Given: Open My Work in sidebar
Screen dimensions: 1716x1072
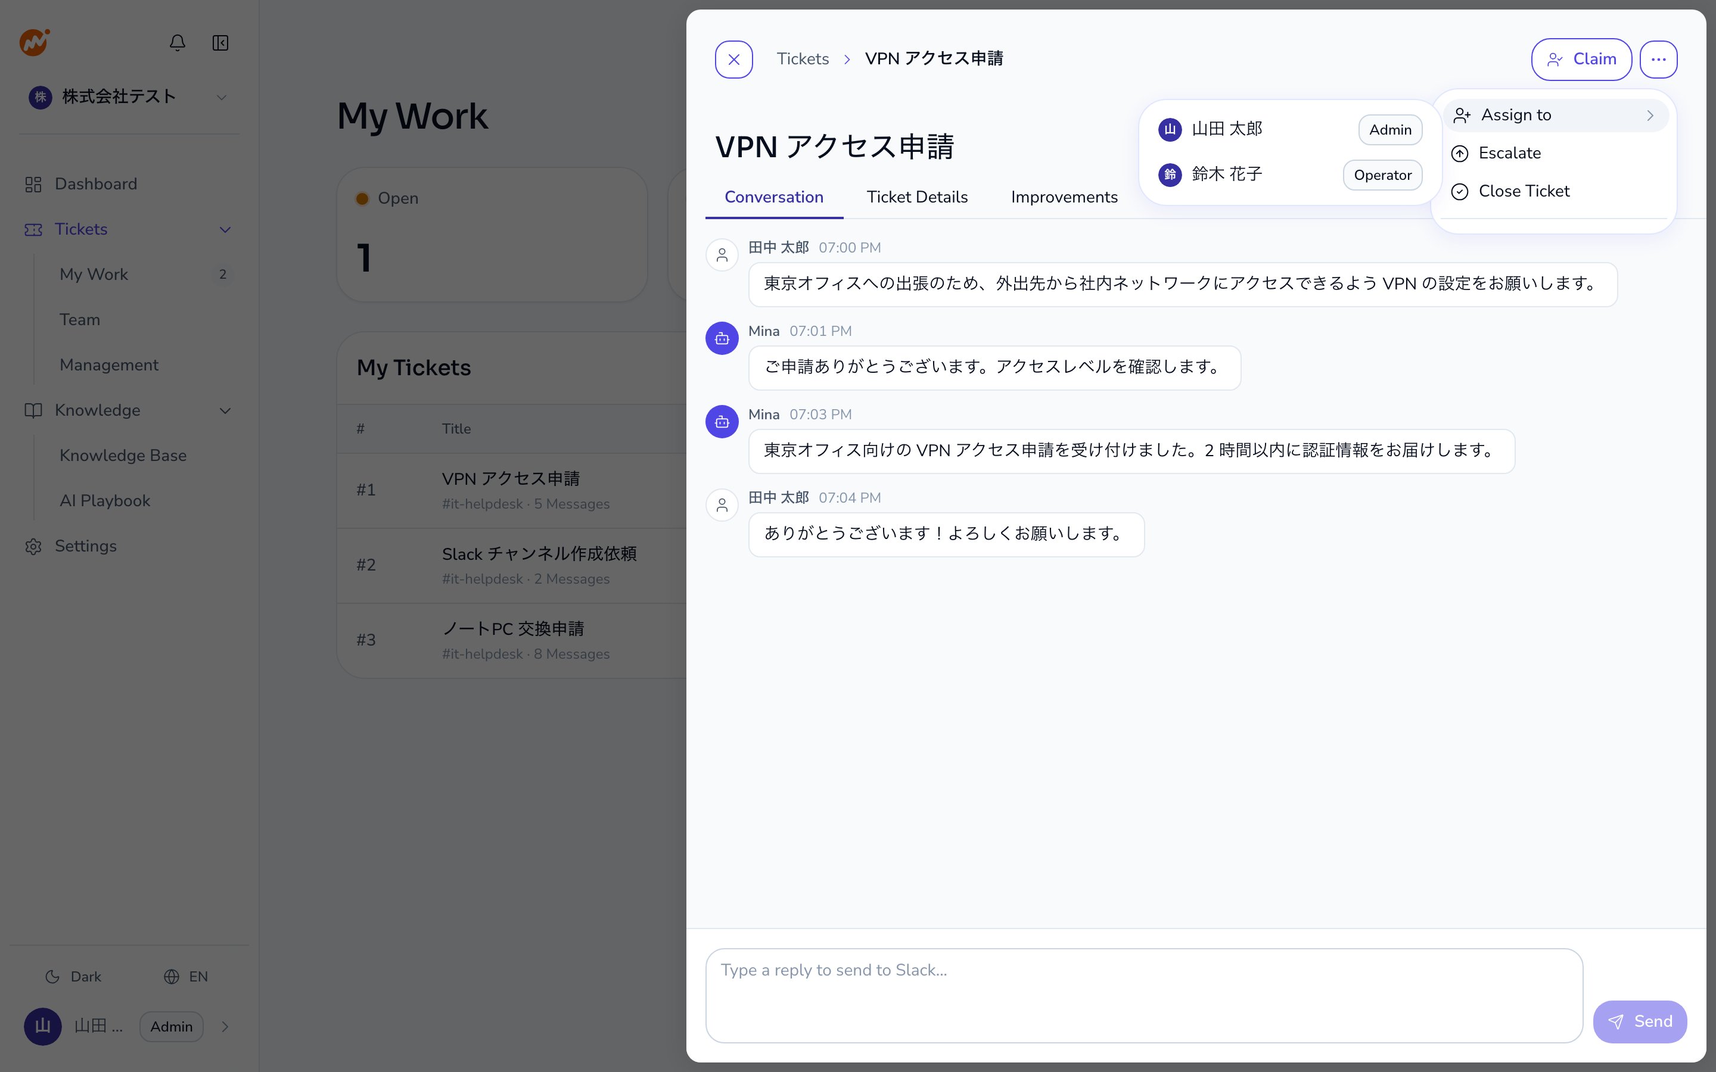Looking at the screenshot, I should click(94, 275).
